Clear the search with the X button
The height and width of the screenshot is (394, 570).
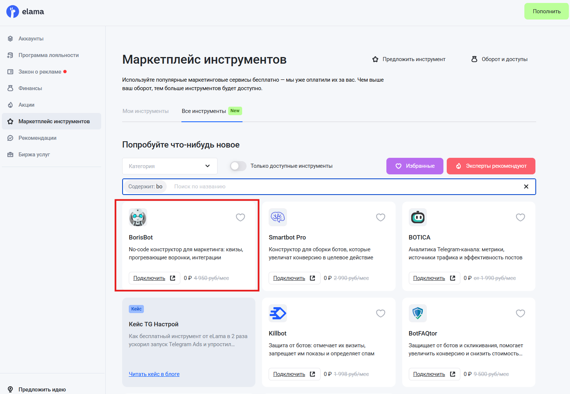(526, 187)
